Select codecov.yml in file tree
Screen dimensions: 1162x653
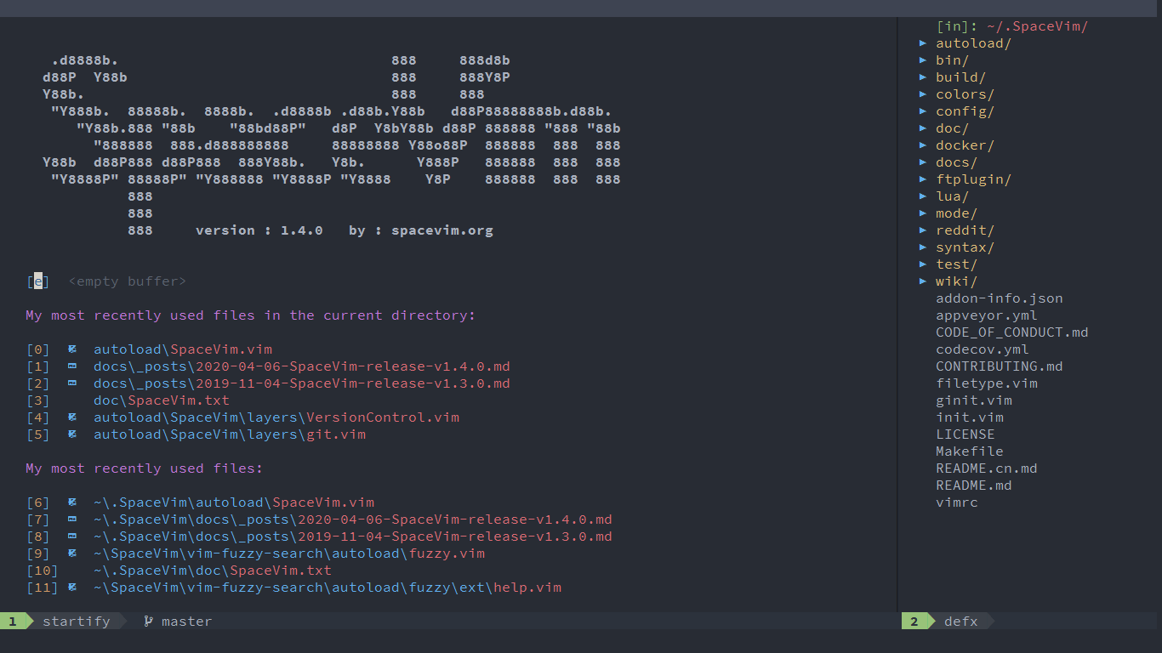click(982, 349)
